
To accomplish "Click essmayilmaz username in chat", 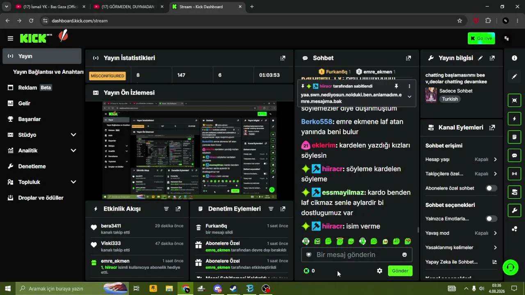I will (x=343, y=193).
